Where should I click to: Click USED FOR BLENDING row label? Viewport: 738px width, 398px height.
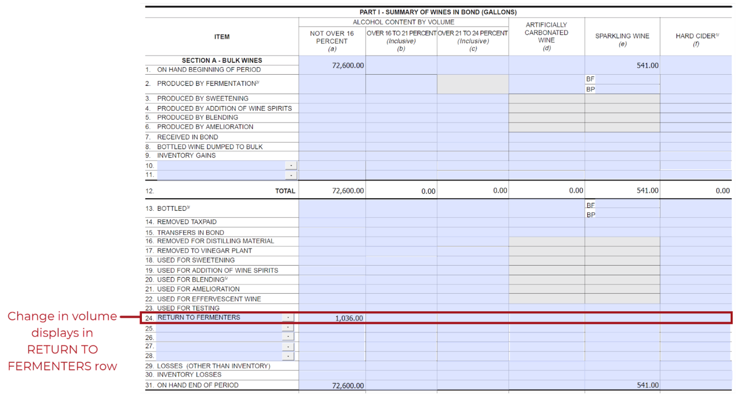191,280
